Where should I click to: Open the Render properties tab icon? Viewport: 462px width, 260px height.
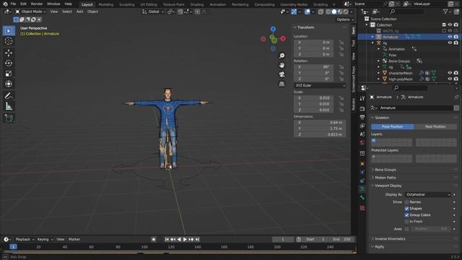362,109
